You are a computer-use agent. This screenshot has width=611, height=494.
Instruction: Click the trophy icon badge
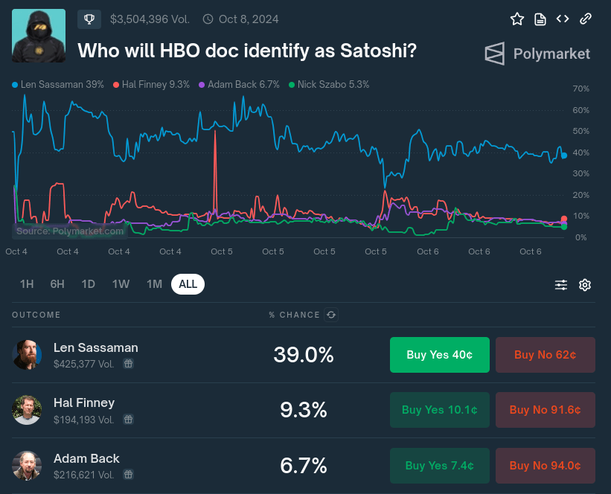pos(89,19)
